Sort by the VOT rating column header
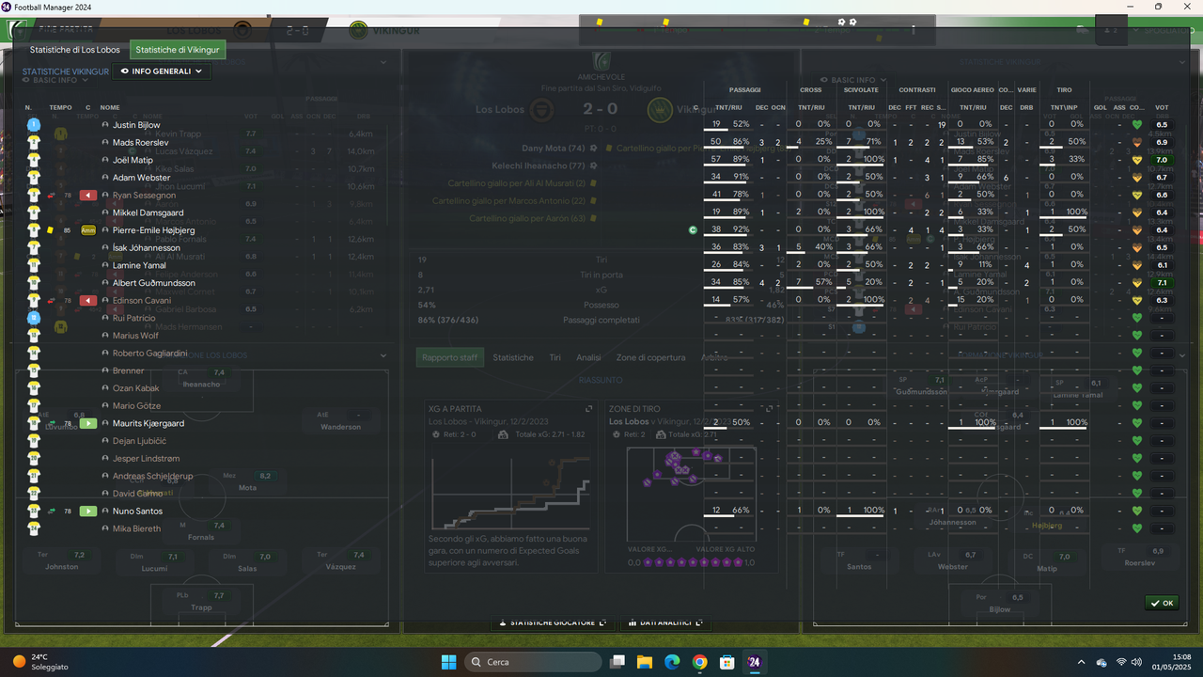 click(x=1162, y=107)
